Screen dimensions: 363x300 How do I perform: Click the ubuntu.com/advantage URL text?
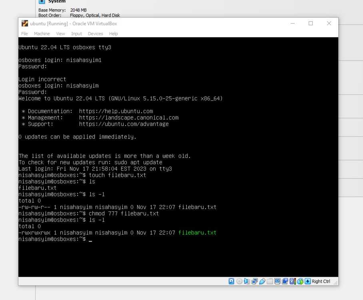[x=124, y=124]
